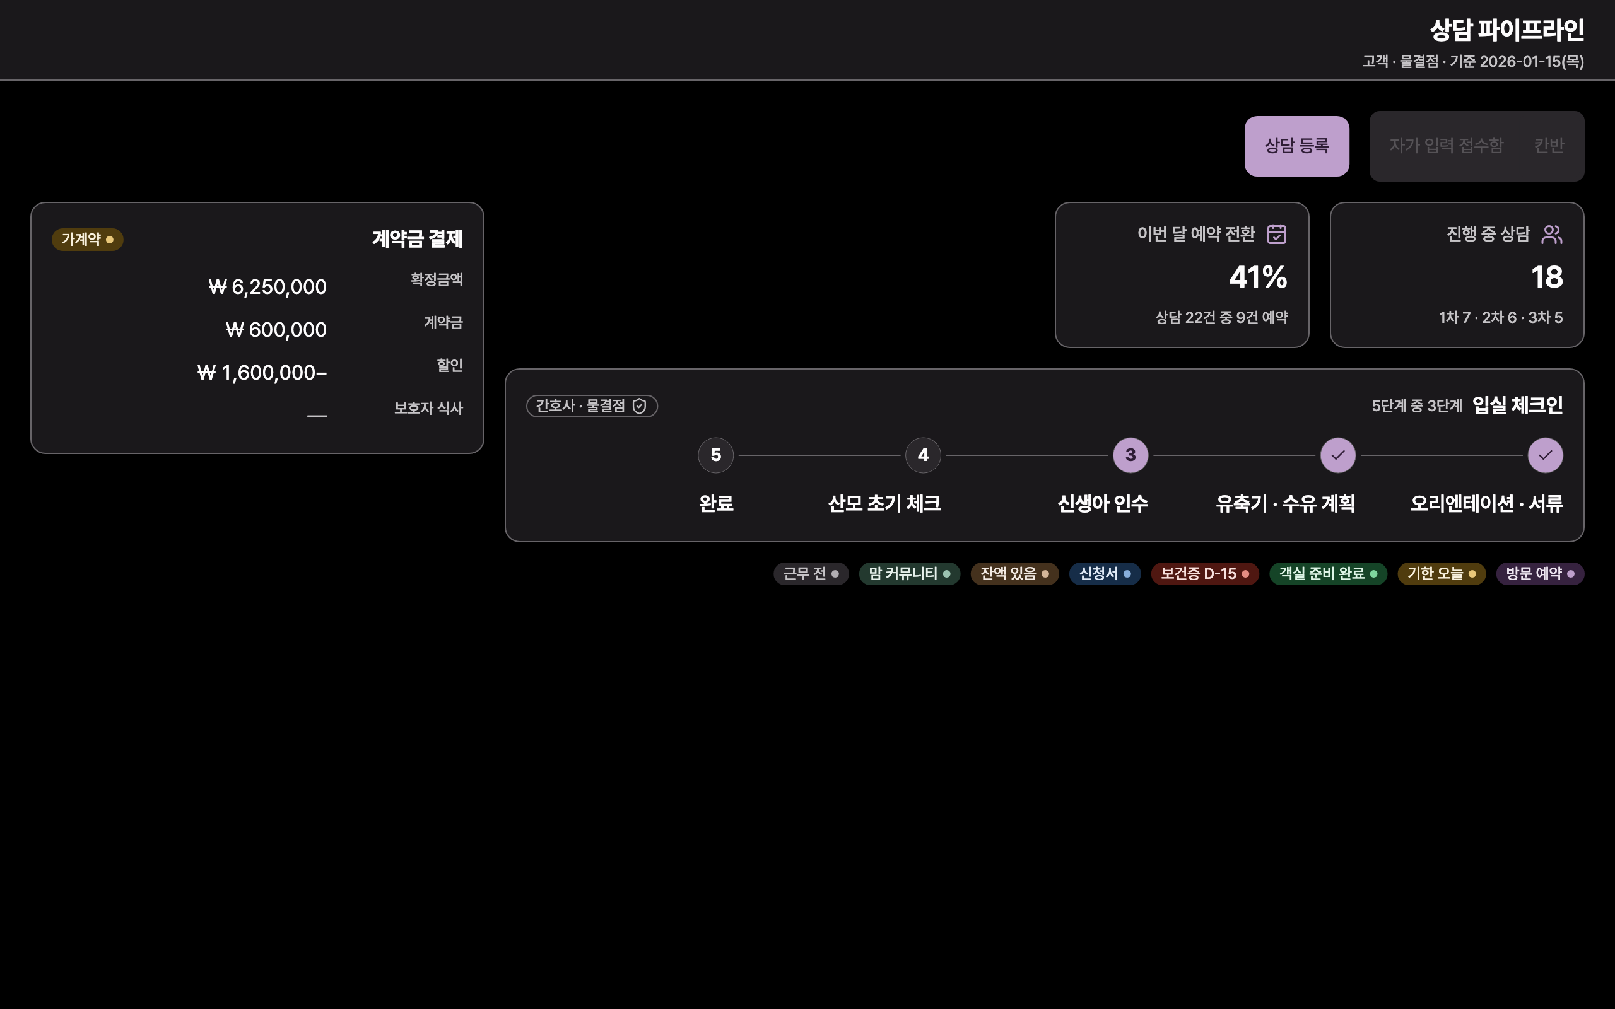Click the 1차 7 · 2차 6 · 3차 5 text
1615x1009 pixels.
[x=1501, y=318]
